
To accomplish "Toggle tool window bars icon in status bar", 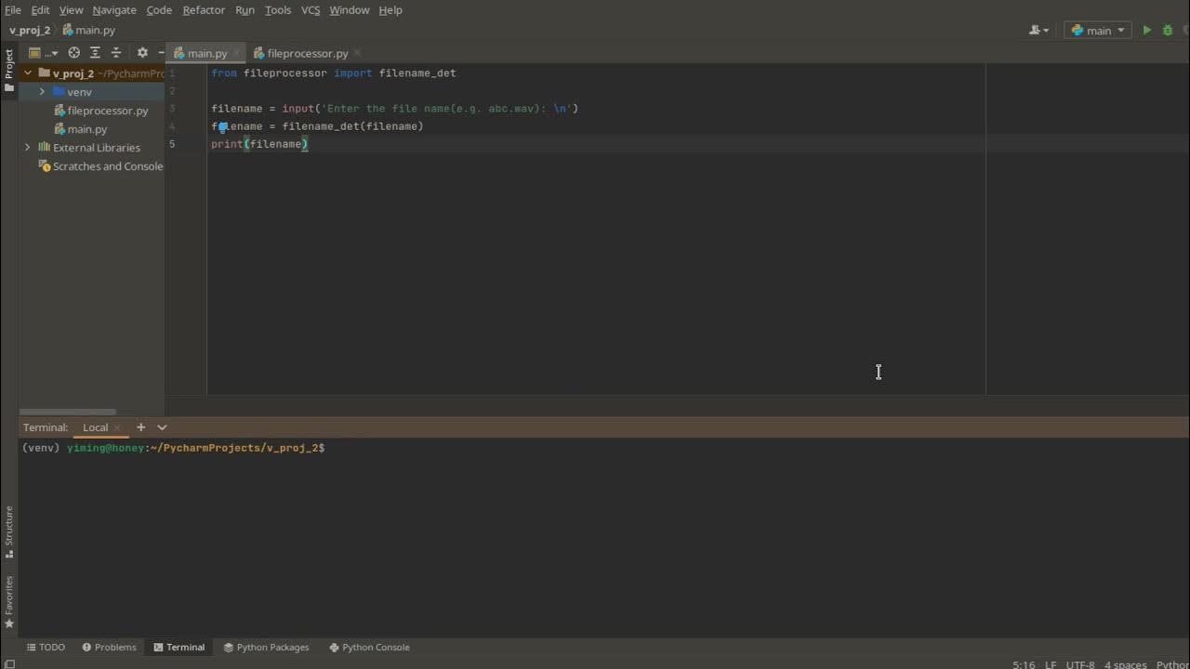I will tap(9, 664).
